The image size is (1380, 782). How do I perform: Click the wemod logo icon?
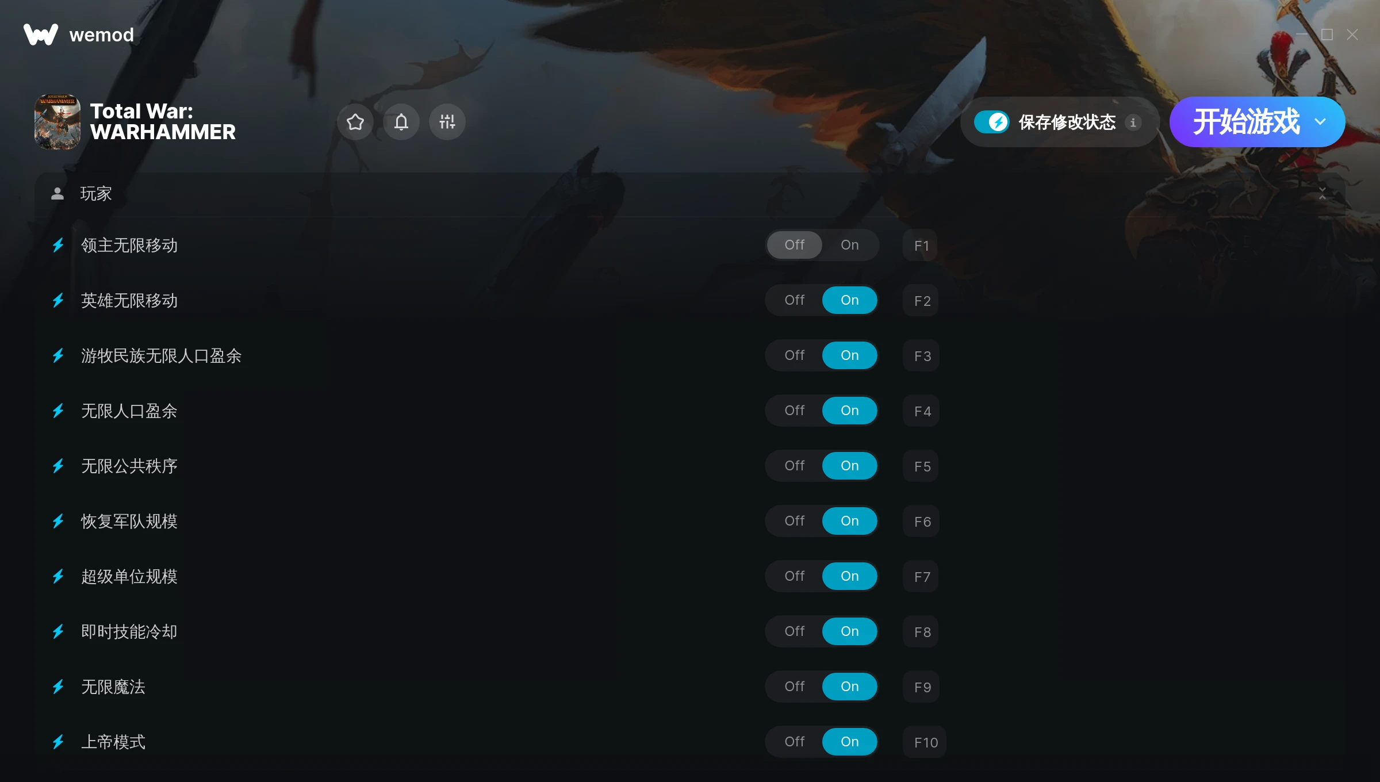tap(41, 34)
